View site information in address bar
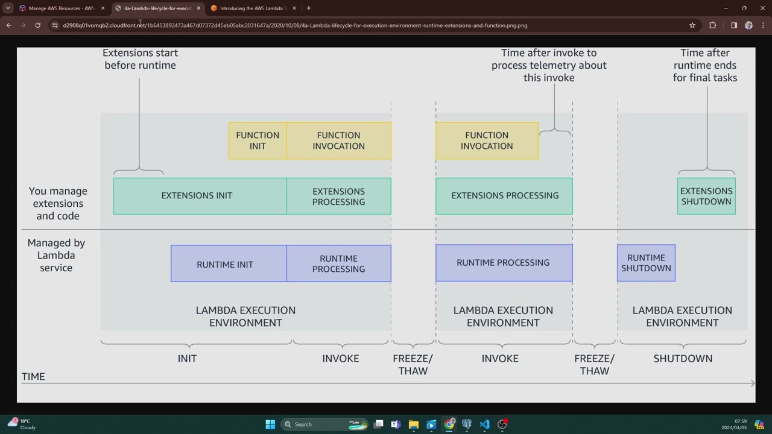Image resolution: width=772 pixels, height=434 pixels. click(x=55, y=25)
